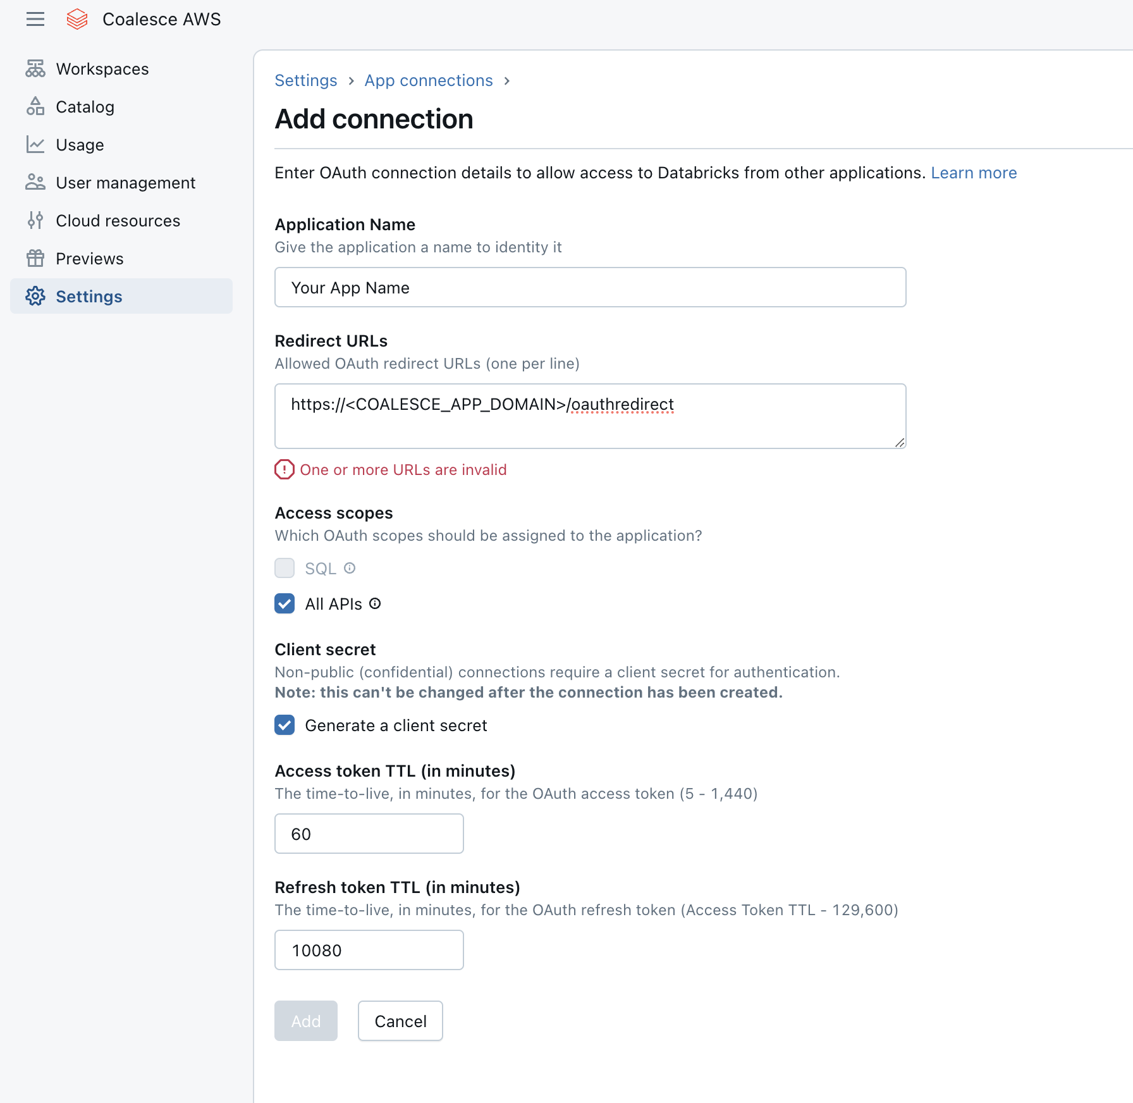
Task: Click the Settings gear icon
Action: (35, 296)
